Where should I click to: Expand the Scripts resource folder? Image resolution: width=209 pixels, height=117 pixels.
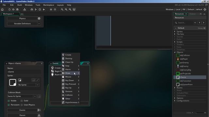pyautogui.click(x=175, y=42)
